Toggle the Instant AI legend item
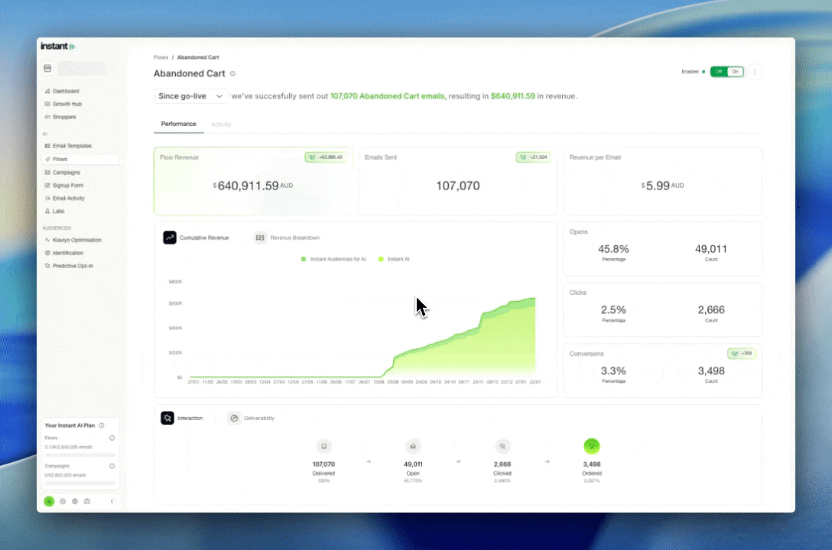The image size is (832, 550). point(395,259)
